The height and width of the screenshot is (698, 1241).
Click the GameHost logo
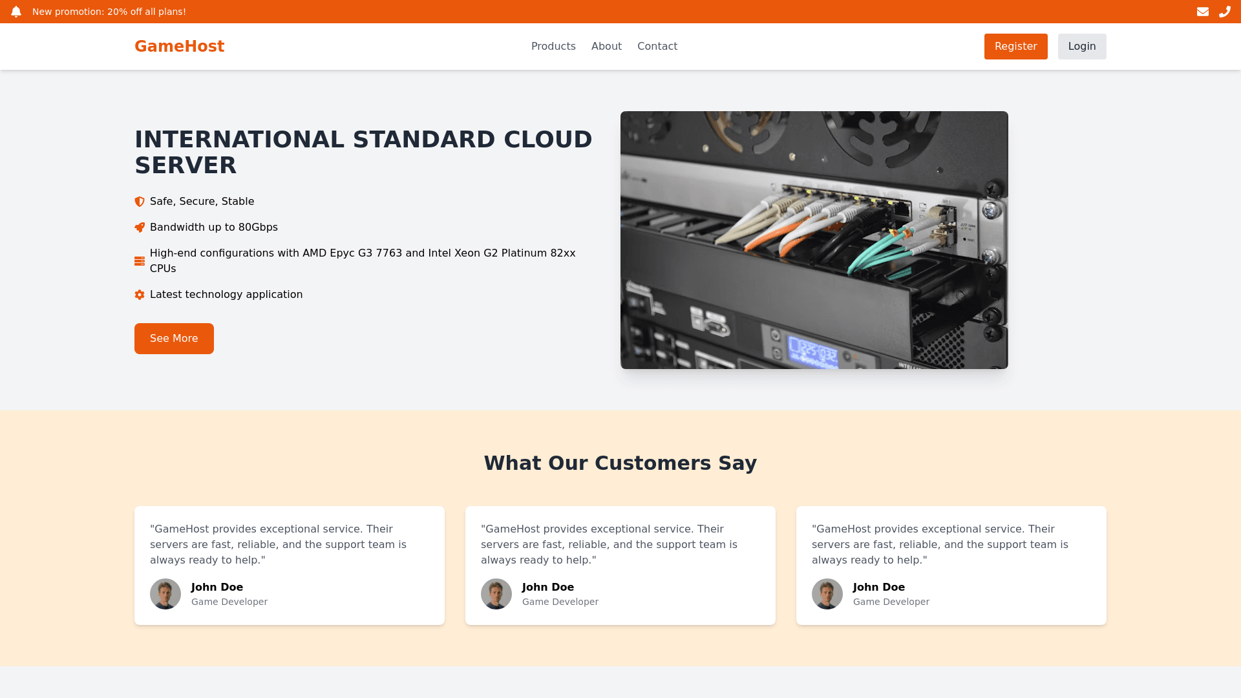180,47
